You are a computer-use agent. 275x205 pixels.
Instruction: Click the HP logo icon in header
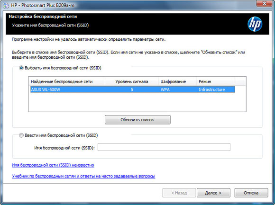tap(255, 24)
